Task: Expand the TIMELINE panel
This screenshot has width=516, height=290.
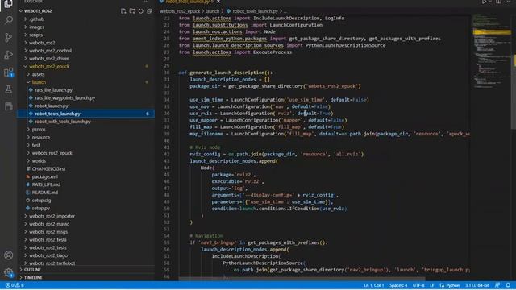Action: click(x=33, y=277)
